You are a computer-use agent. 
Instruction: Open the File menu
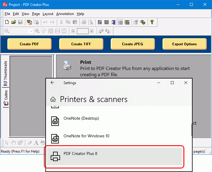[x=7, y=14]
